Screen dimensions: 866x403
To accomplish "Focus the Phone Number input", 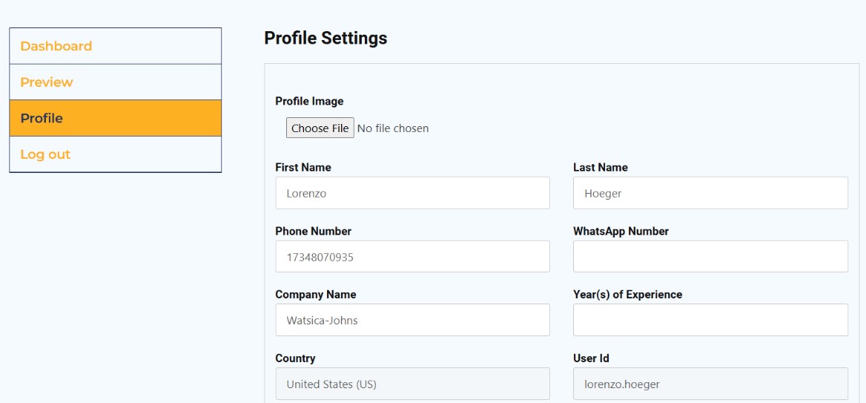I will pyautogui.click(x=412, y=257).
